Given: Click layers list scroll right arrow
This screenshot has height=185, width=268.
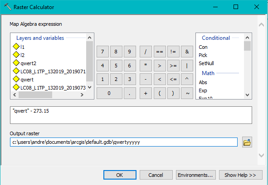Looking at the screenshot, I should click(x=82, y=95).
